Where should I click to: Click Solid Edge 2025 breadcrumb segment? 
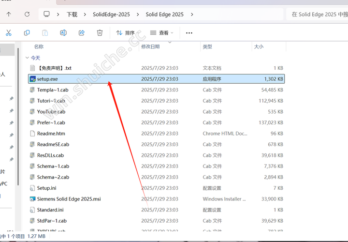click(x=164, y=15)
